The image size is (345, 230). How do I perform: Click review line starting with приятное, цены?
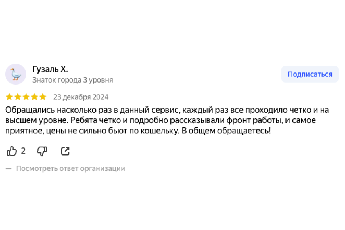click(x=138, y=131)
